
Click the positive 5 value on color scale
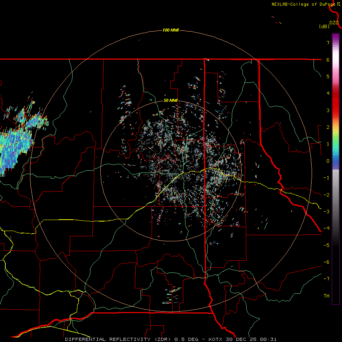[x=328, y=76]
